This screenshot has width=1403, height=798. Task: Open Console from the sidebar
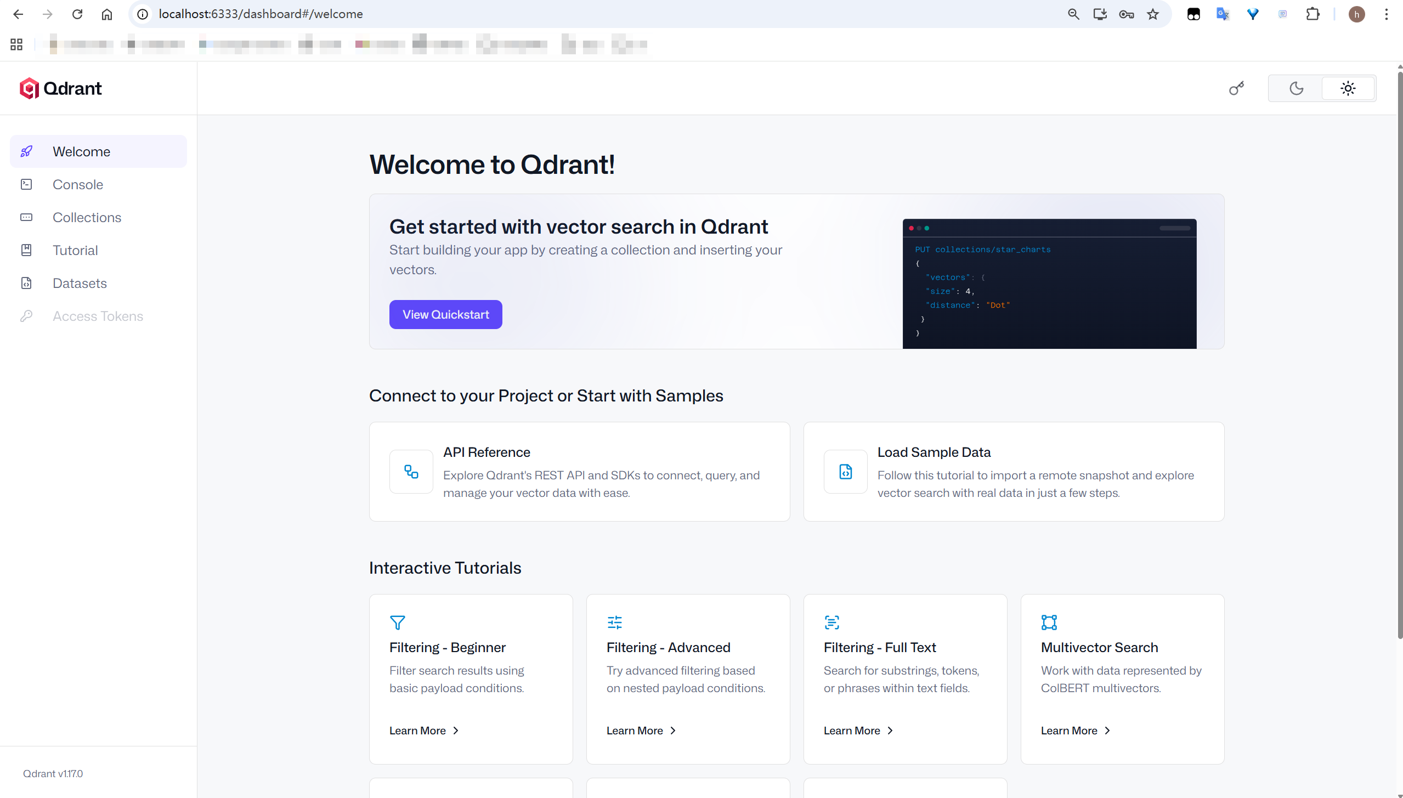78,184
